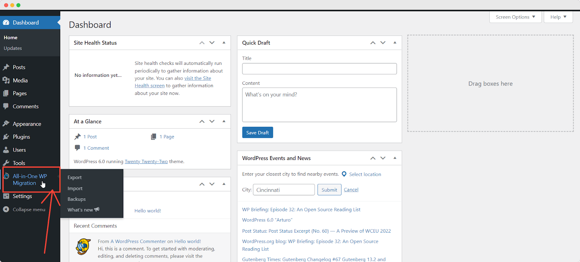Open the Updates submenu item
The height and width of the screenshot is (262, 580).
(13, 48)
